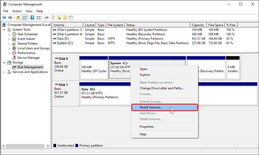
Task: Select Computer Management (Local) root node
Action: tap(29, 25)
